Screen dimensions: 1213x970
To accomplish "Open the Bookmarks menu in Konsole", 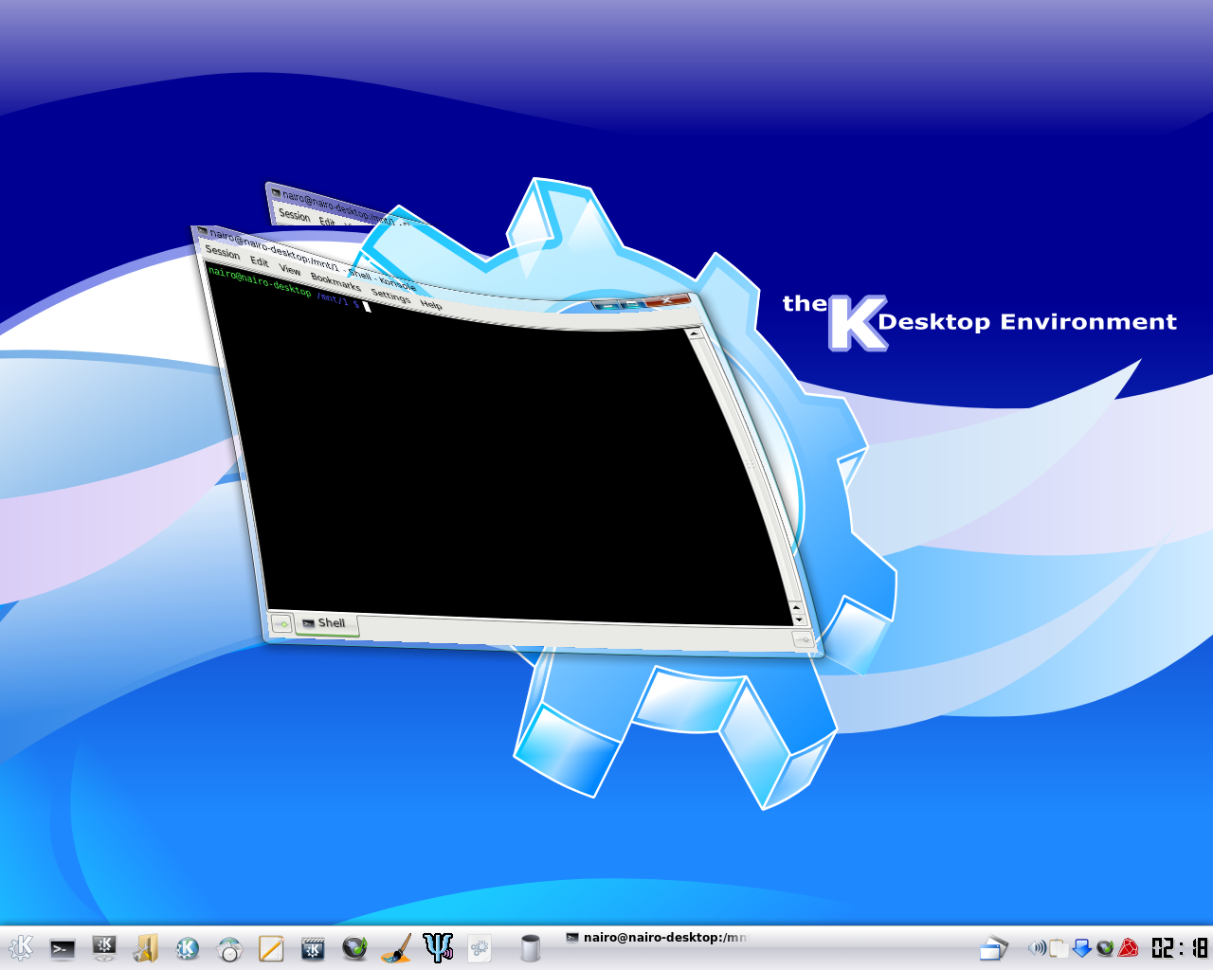I will (335, 281).
